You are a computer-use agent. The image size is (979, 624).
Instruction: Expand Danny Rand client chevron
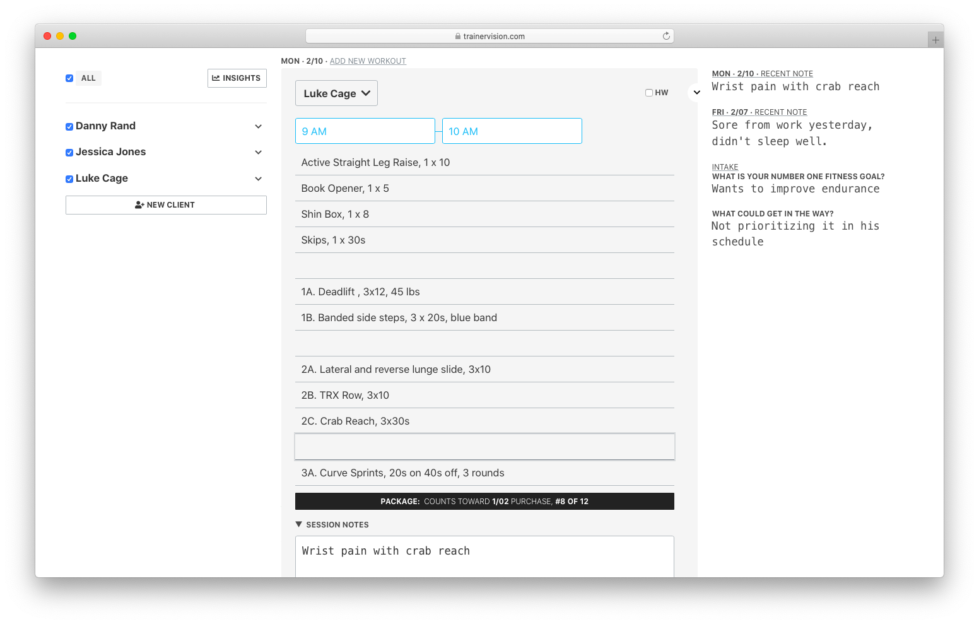258,126
